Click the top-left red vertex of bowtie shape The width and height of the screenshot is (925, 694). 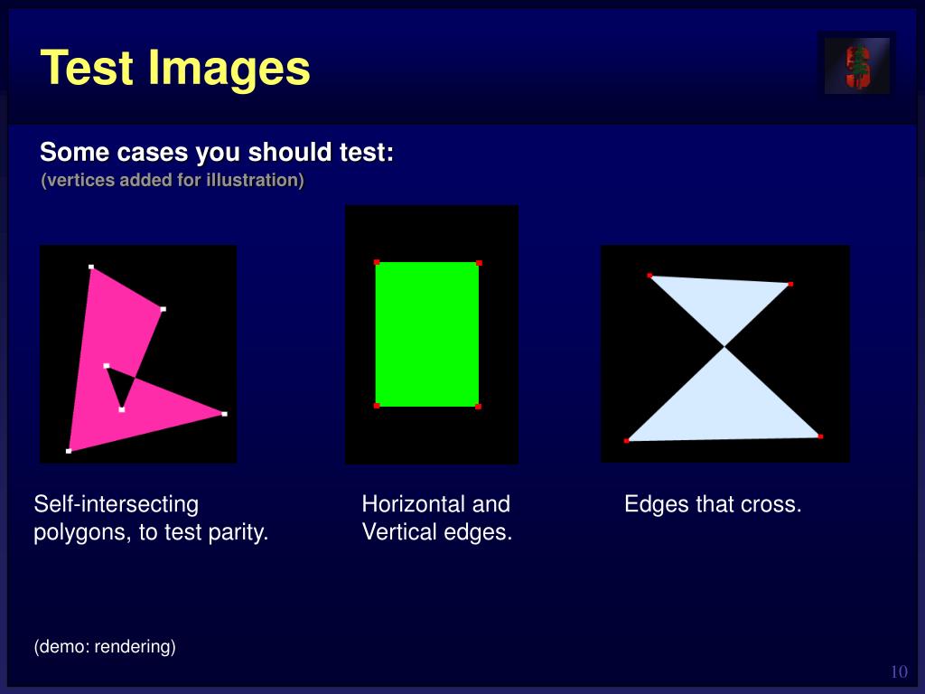(x=649, y=276)
